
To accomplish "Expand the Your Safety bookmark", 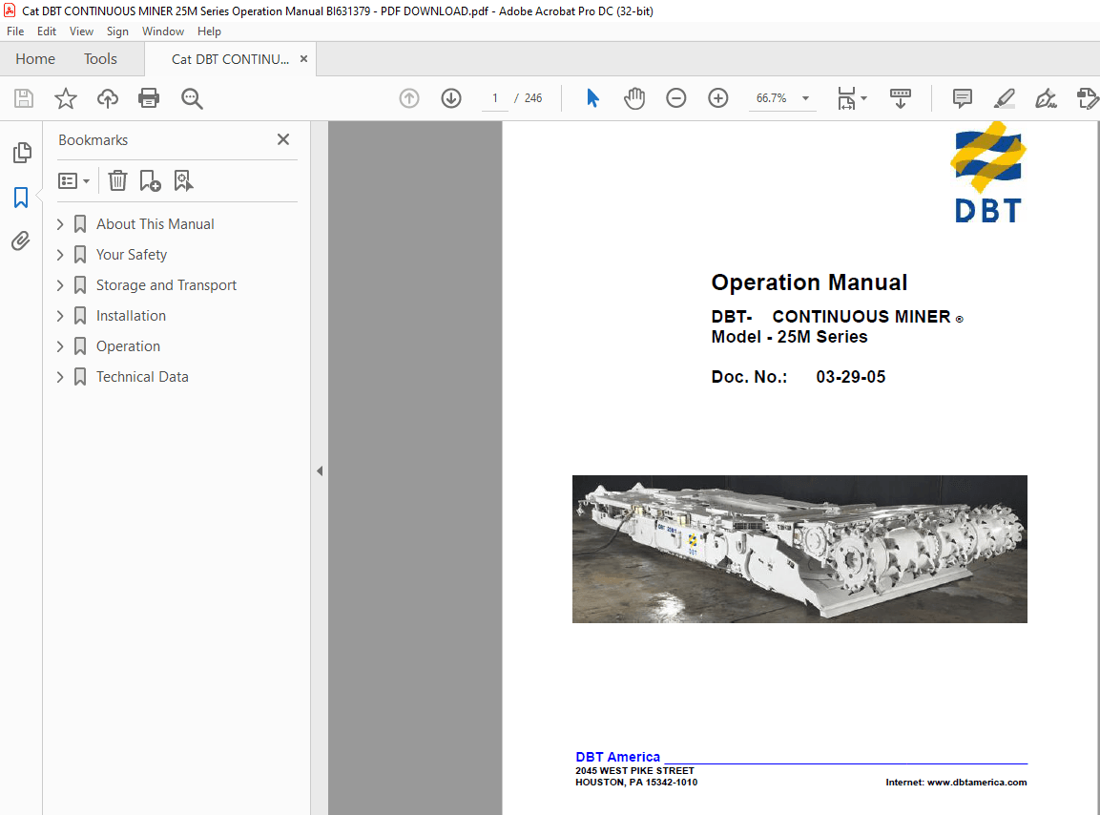I will 59,254.
